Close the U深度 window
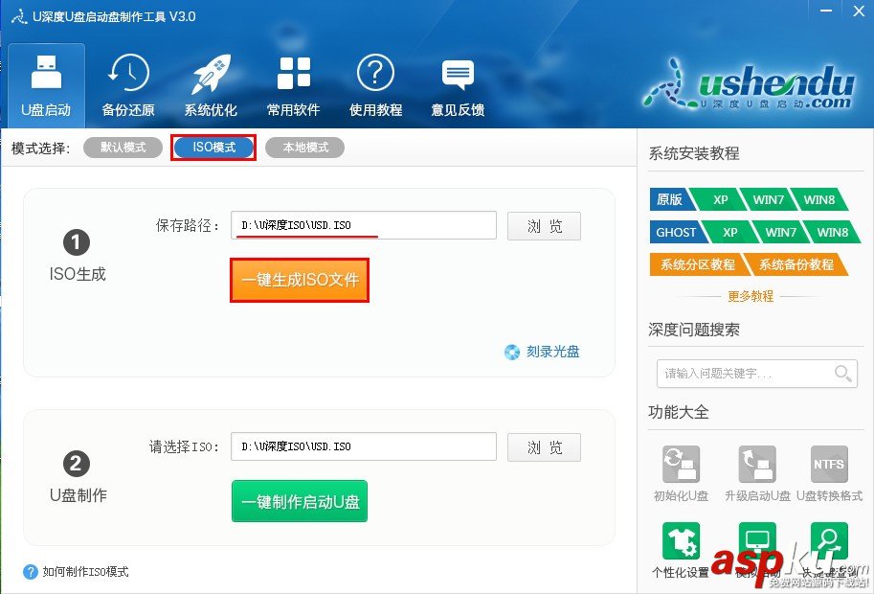874x594 pixels. (x=859, y=11)
